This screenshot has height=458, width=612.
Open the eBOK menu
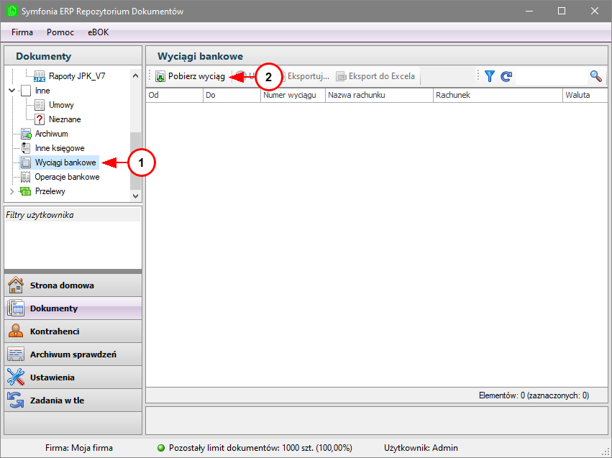point(99,32)
